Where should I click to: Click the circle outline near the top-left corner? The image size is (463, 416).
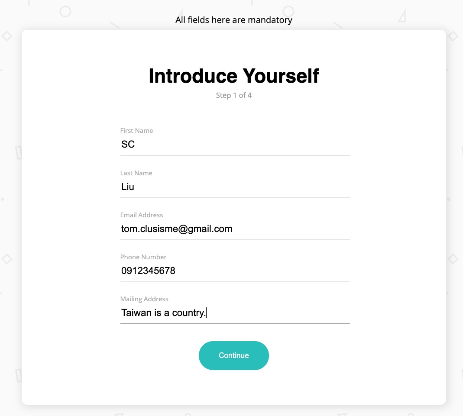pos(65,11)
